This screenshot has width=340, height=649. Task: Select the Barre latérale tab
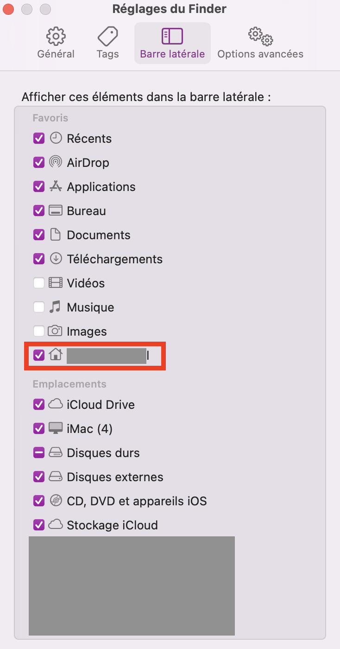click(x=172, y=44)
